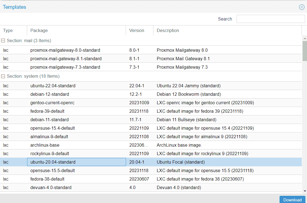Screen dimensions: 307x203
Task: Click fedora 38 image description
Action: 200,179
